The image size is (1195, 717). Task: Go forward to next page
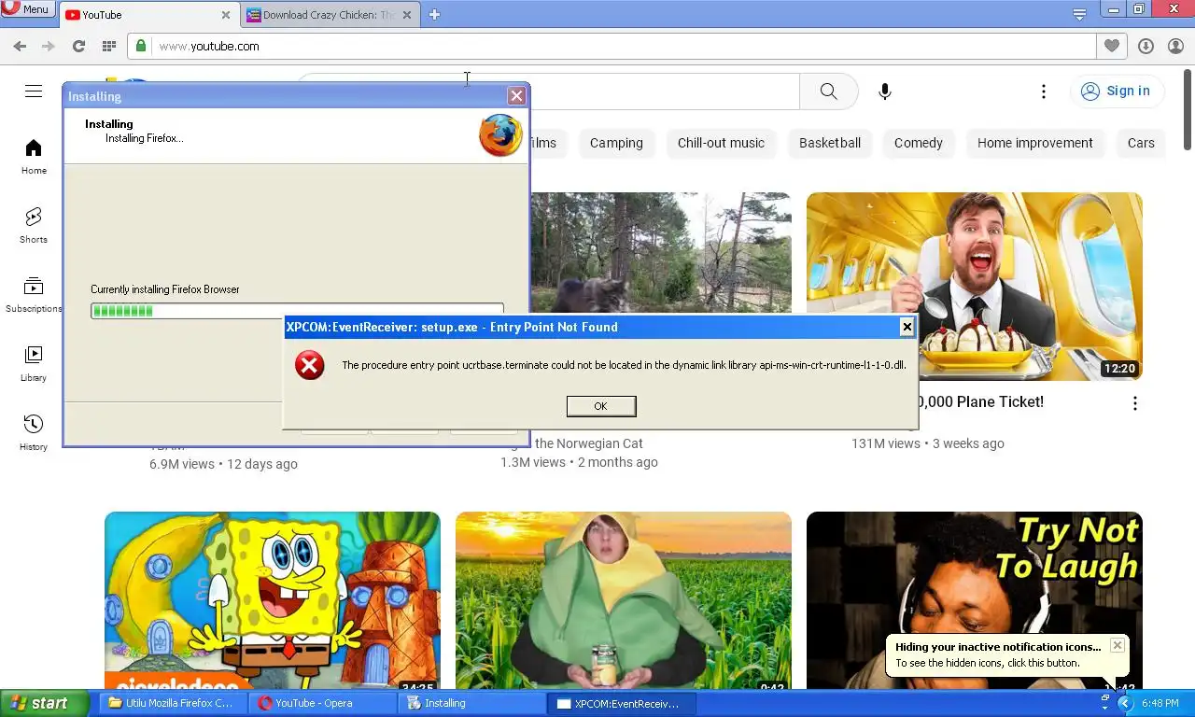(x=49, y=46)
